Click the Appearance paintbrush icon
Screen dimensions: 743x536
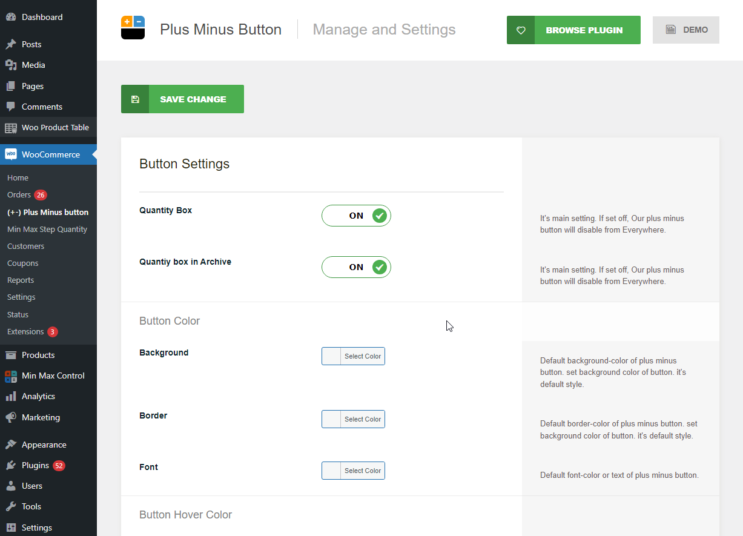(11, 445)
